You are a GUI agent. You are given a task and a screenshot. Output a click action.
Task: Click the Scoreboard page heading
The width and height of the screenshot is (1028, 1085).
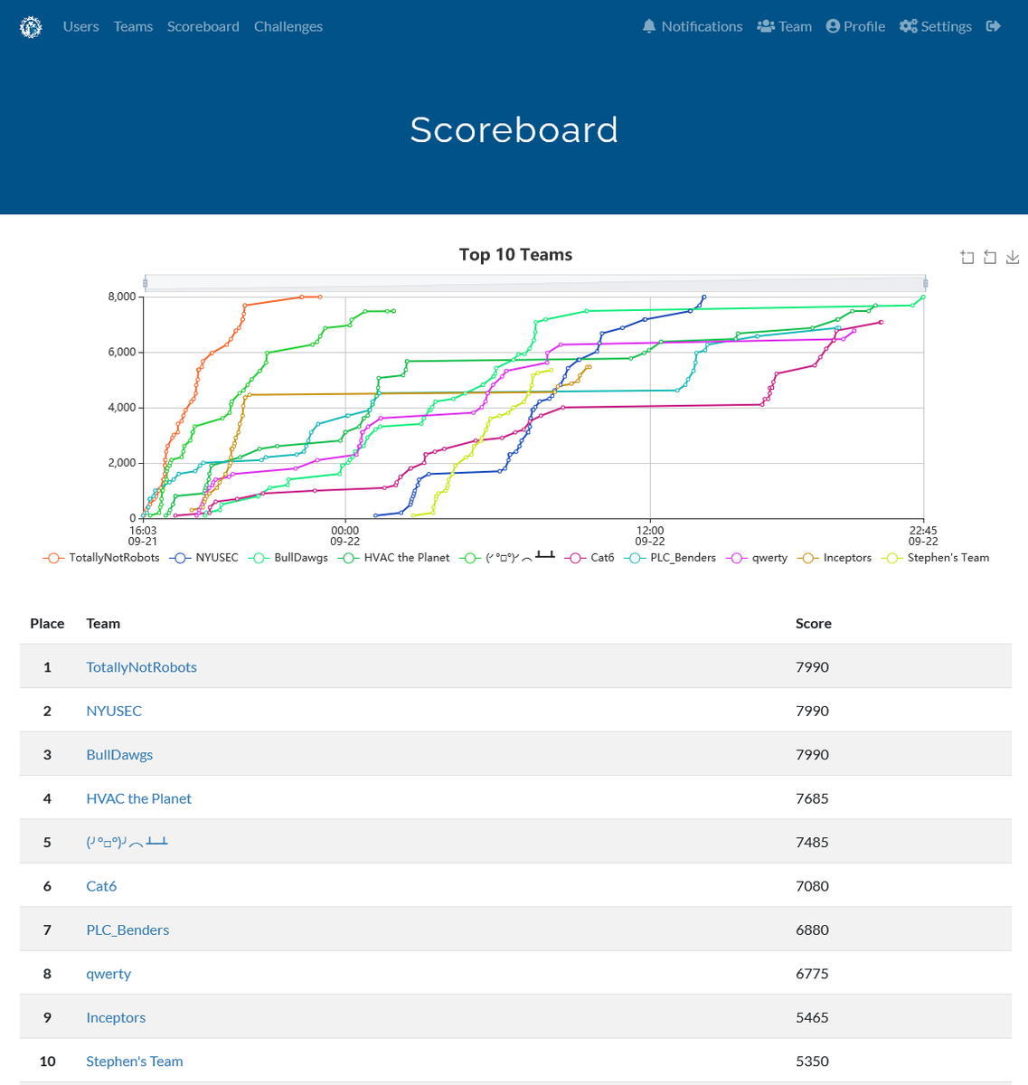(514, 129)
